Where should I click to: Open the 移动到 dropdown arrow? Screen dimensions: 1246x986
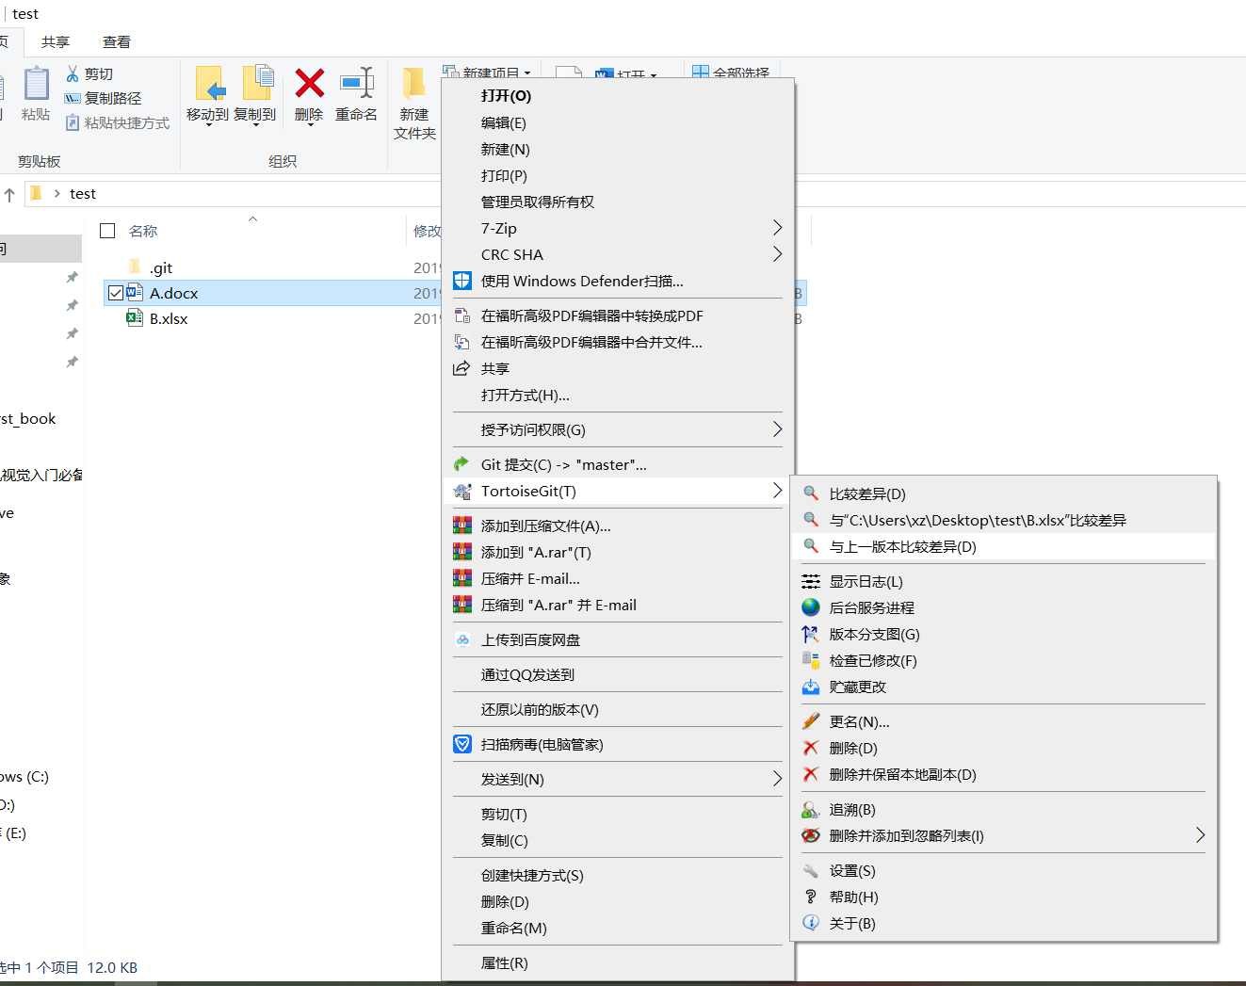[x=208, y=126]
